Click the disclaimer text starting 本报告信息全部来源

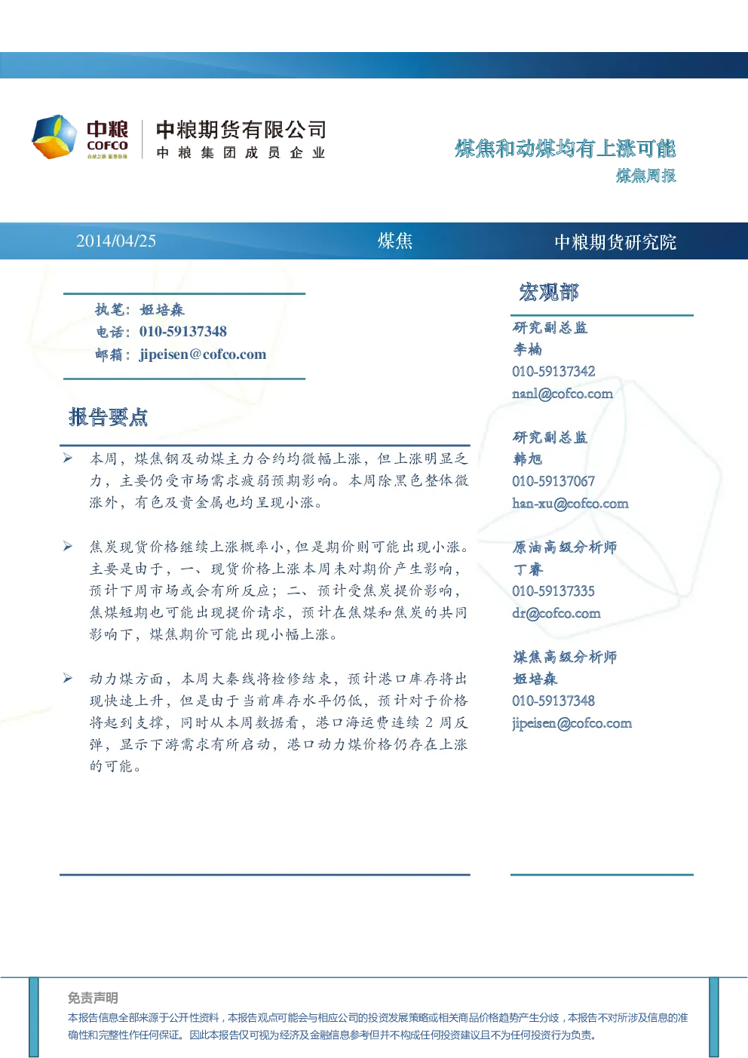(378, 1026)
